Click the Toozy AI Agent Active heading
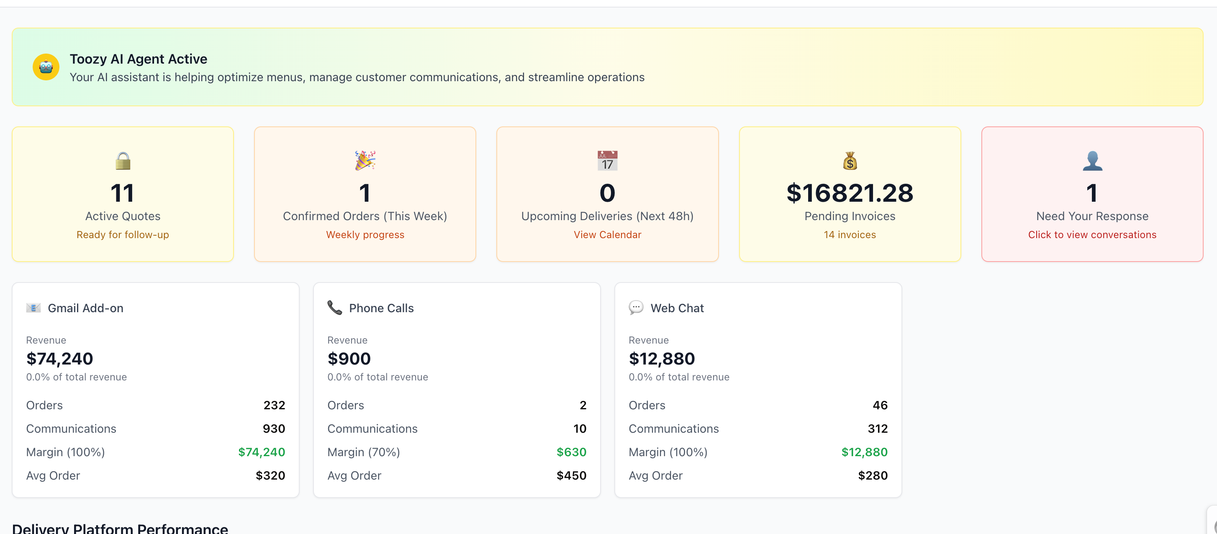 139,59
